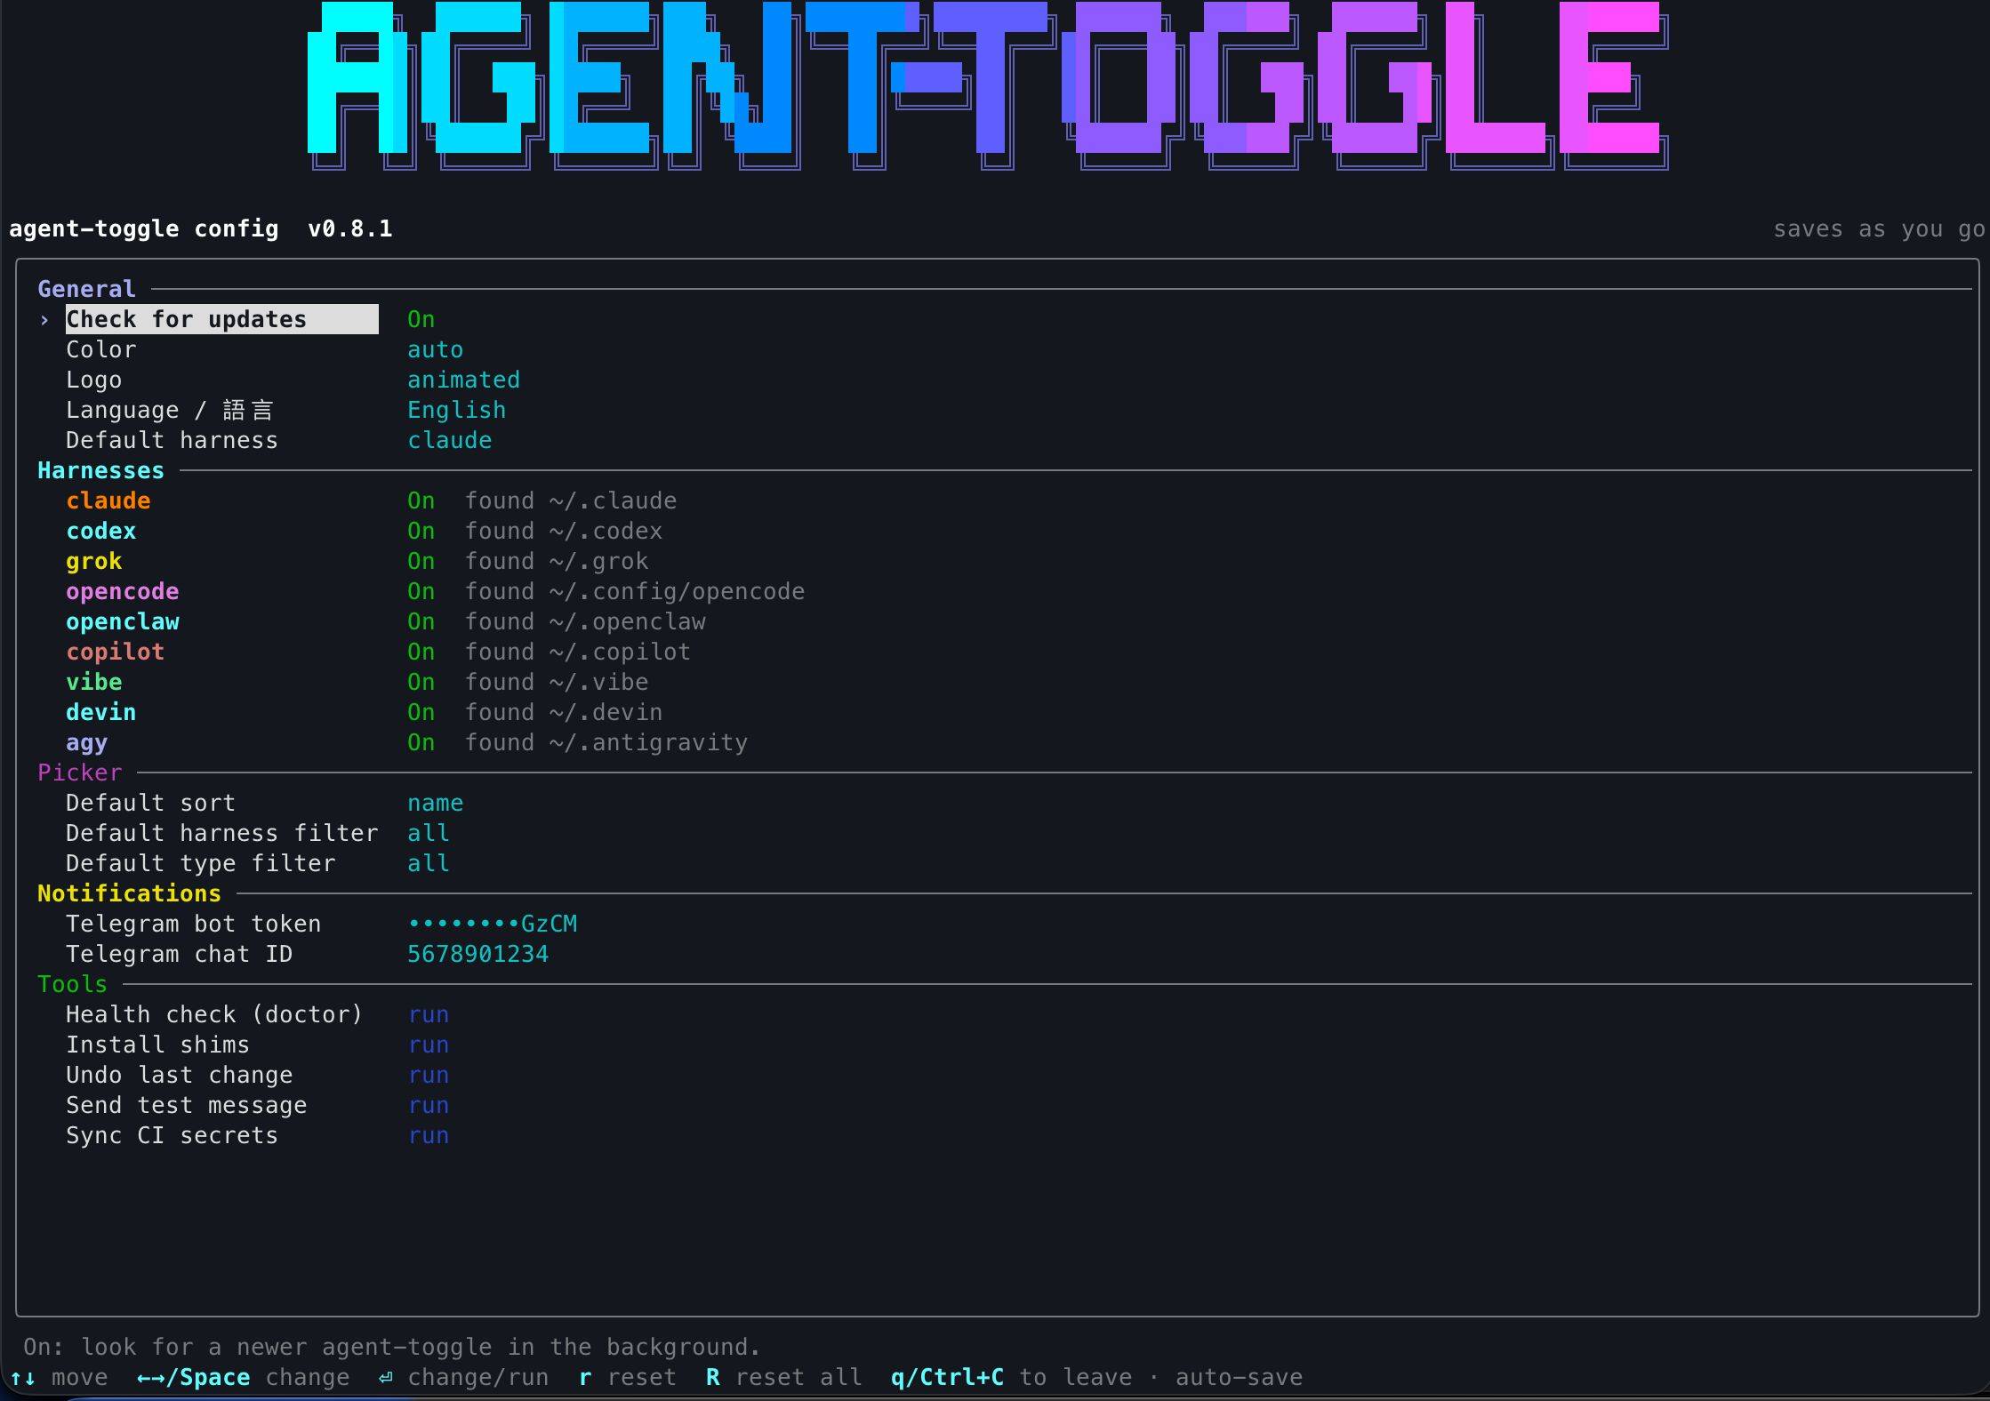This screenshot has height=1401, width=1990.
Task: Click the up-down arrows move hint icon
Action: click(23, 1377)
